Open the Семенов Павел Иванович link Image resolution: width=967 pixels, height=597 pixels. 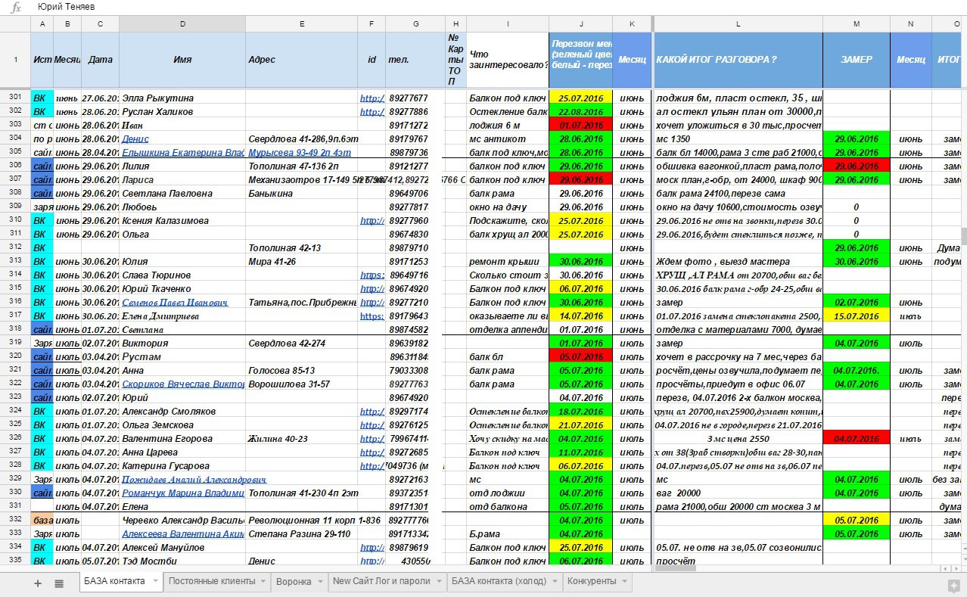(174, 303)
